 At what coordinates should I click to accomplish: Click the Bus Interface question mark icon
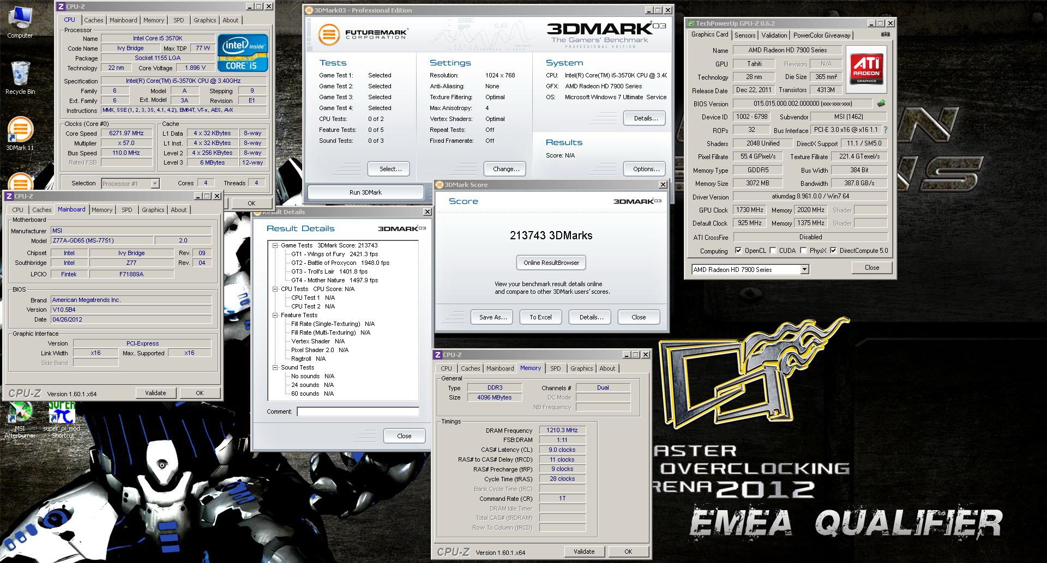tap(885, 130)
